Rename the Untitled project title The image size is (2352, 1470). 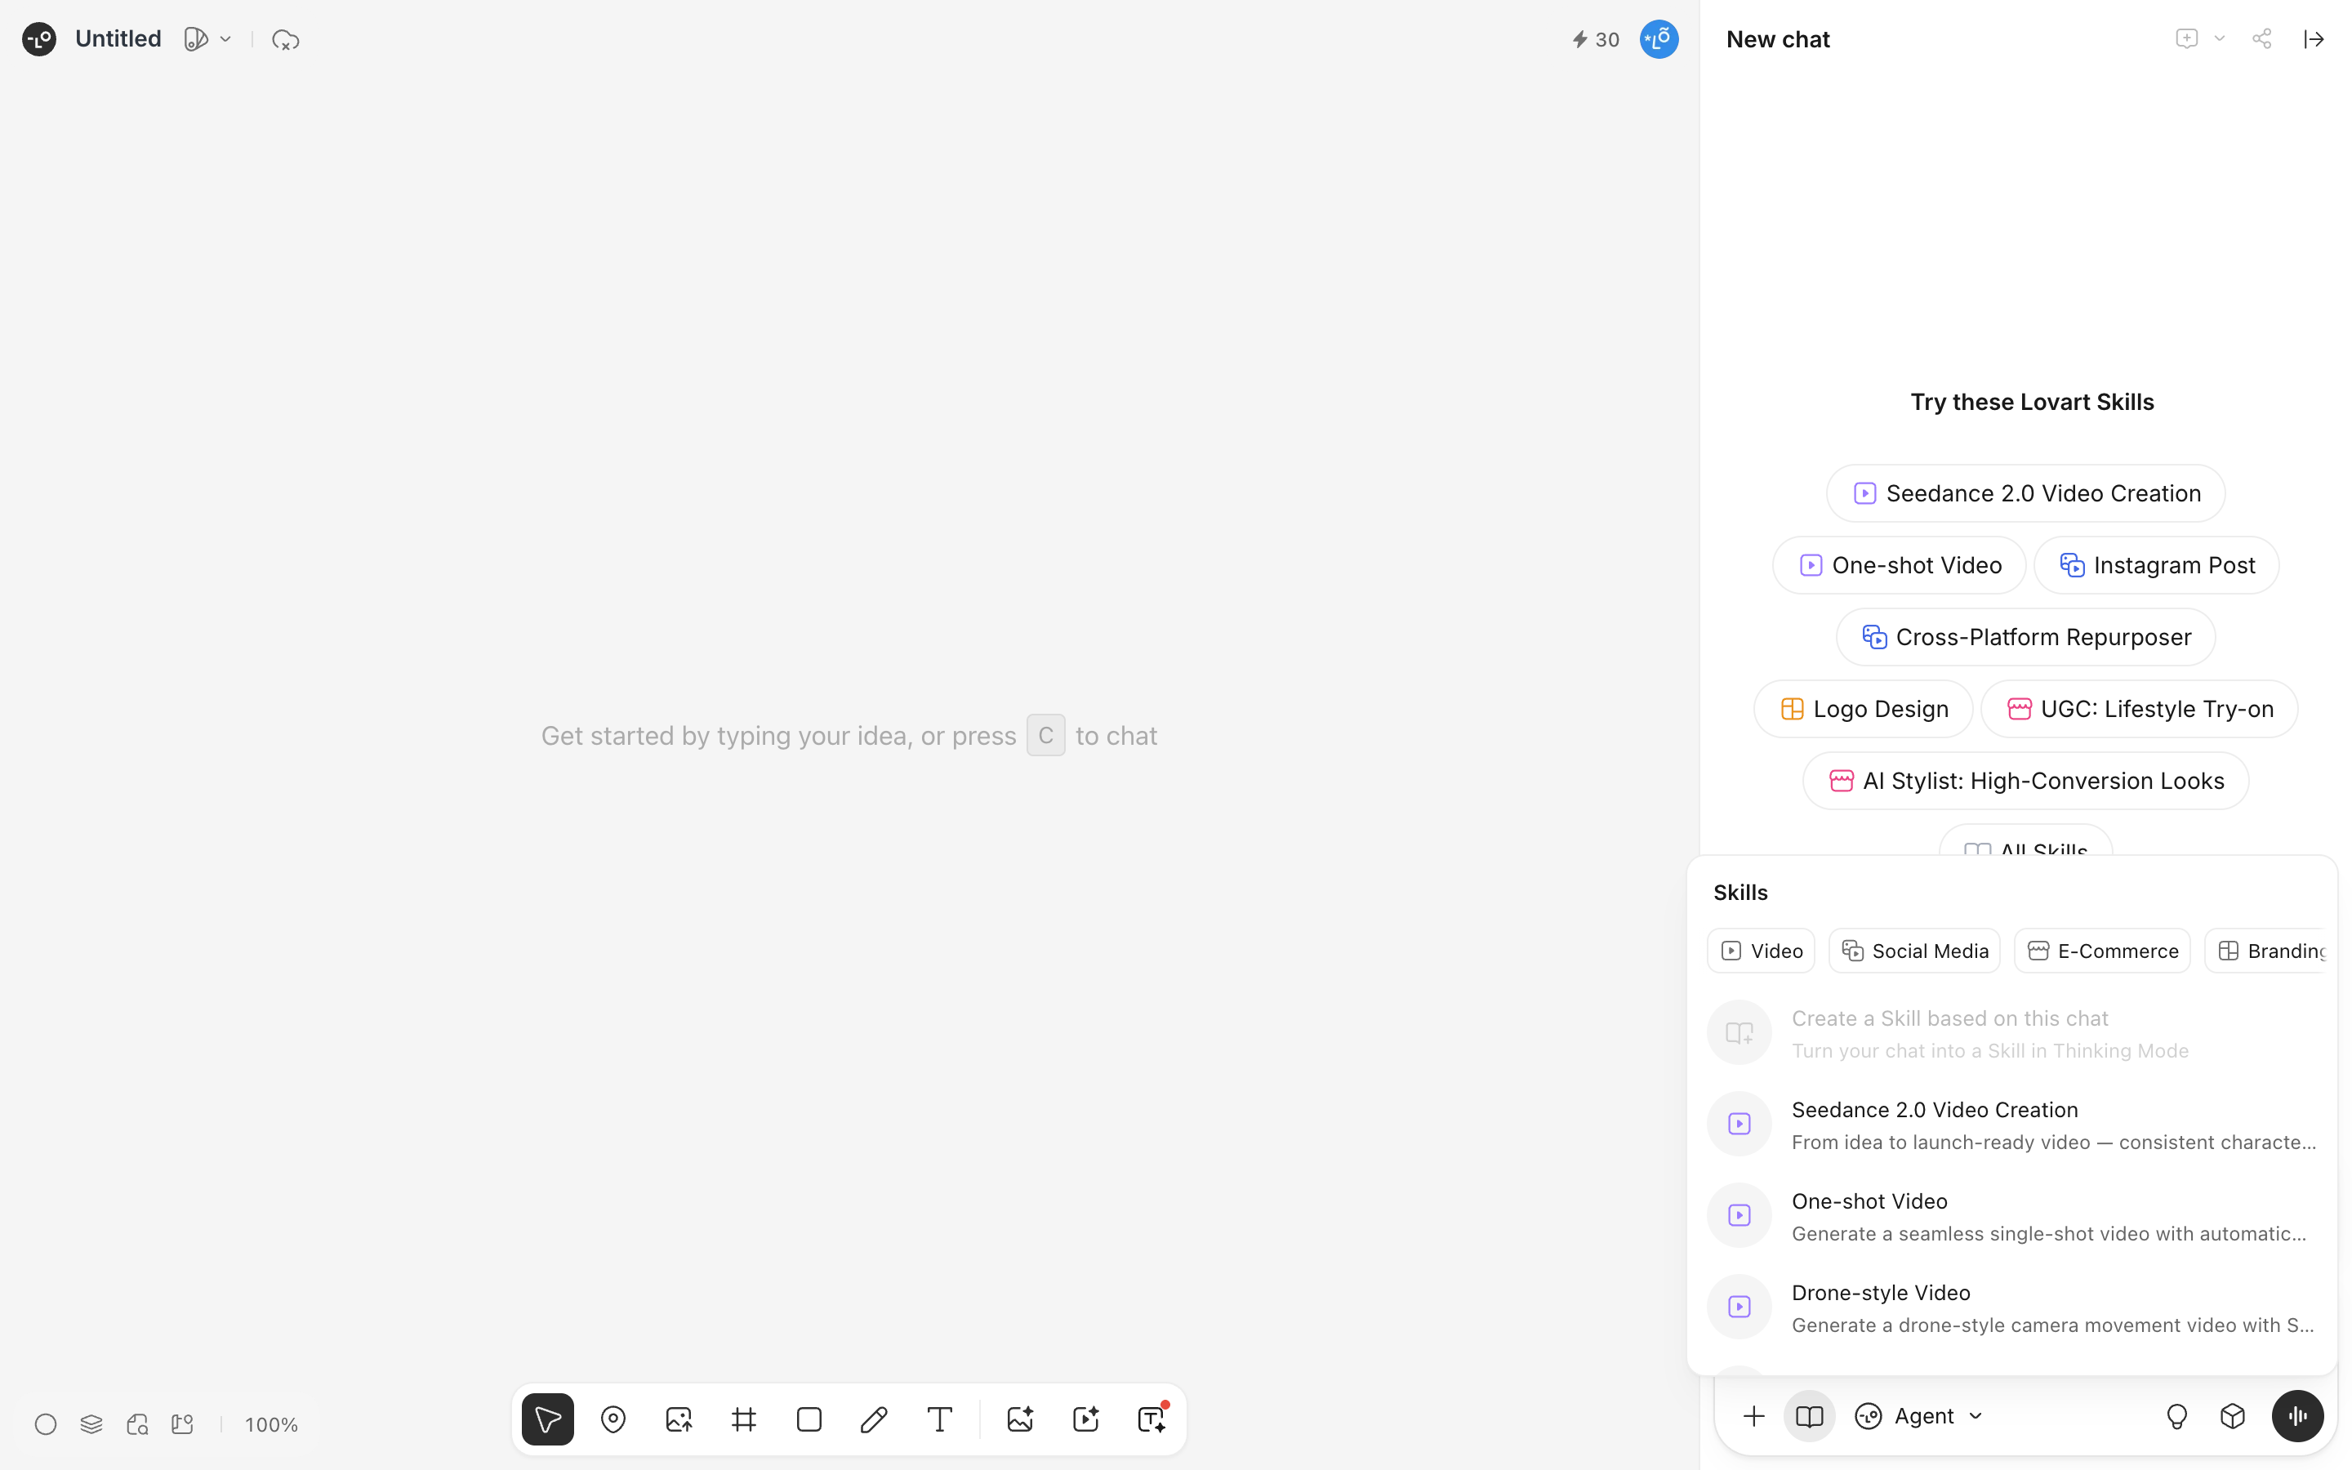click(x=118, y=39)
